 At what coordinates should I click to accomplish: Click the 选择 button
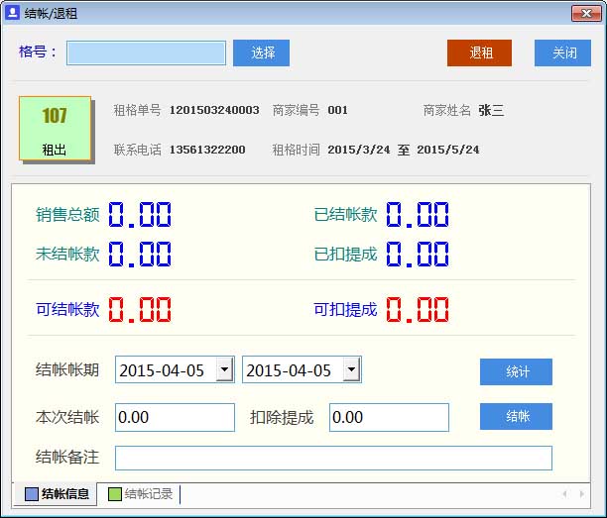[261, 52]
